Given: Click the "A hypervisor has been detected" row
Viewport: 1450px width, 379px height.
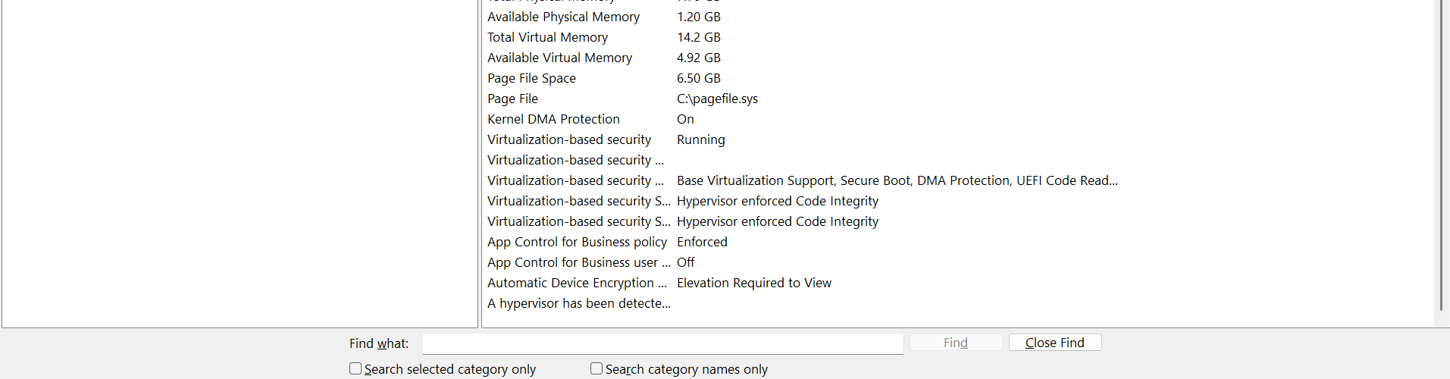Looking at the screenshot, I should click(578, 303).
